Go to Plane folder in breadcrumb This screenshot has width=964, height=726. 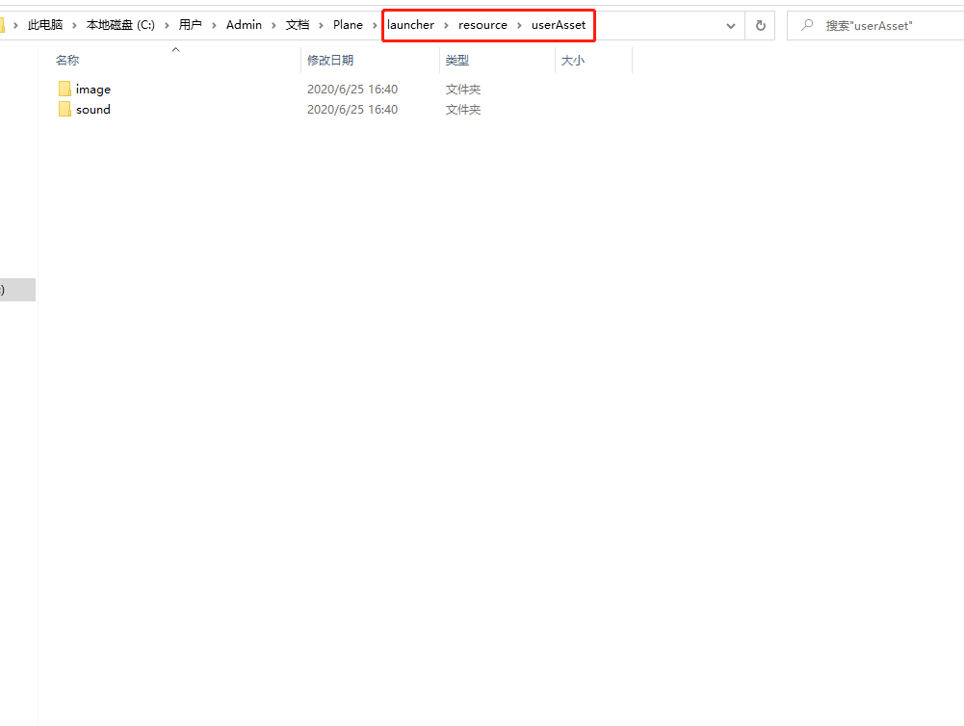348,25
